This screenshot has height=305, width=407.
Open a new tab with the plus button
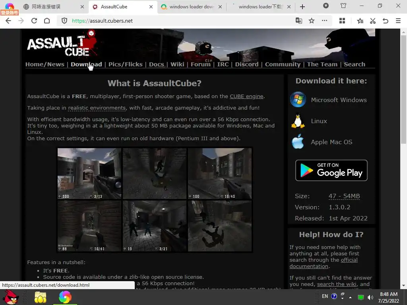(x=302, y=7)
